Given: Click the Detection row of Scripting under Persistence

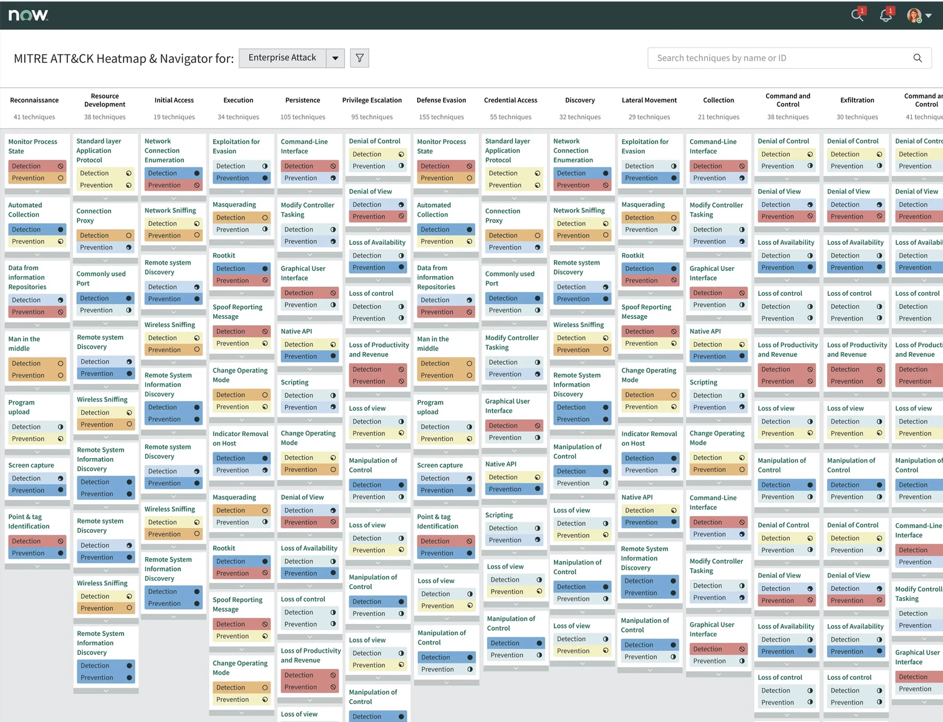Looking at the screenshot, I should click(309, 396).
